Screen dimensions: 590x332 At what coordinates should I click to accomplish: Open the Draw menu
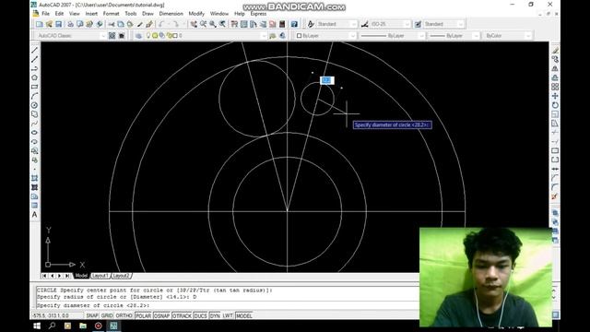147,14
